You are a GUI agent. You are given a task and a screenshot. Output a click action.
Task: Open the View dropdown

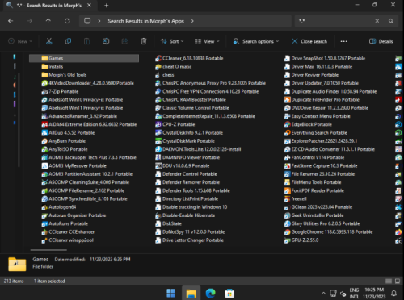(207, 41)
